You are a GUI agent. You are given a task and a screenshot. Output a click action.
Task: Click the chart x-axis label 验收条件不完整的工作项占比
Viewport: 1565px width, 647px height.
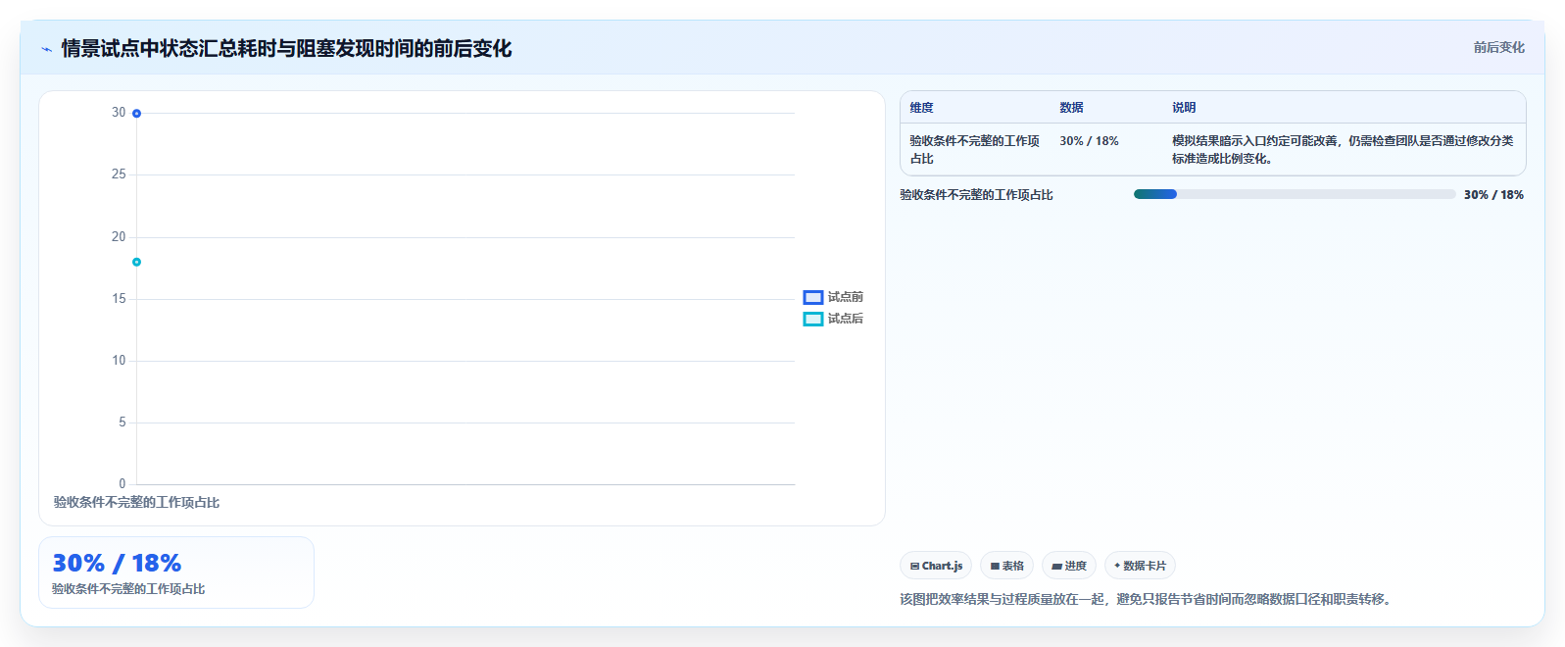(x=136, y=502)
